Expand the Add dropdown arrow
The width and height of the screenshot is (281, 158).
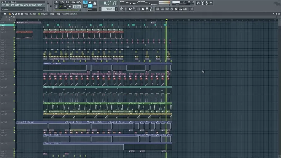tap(188, 9)
